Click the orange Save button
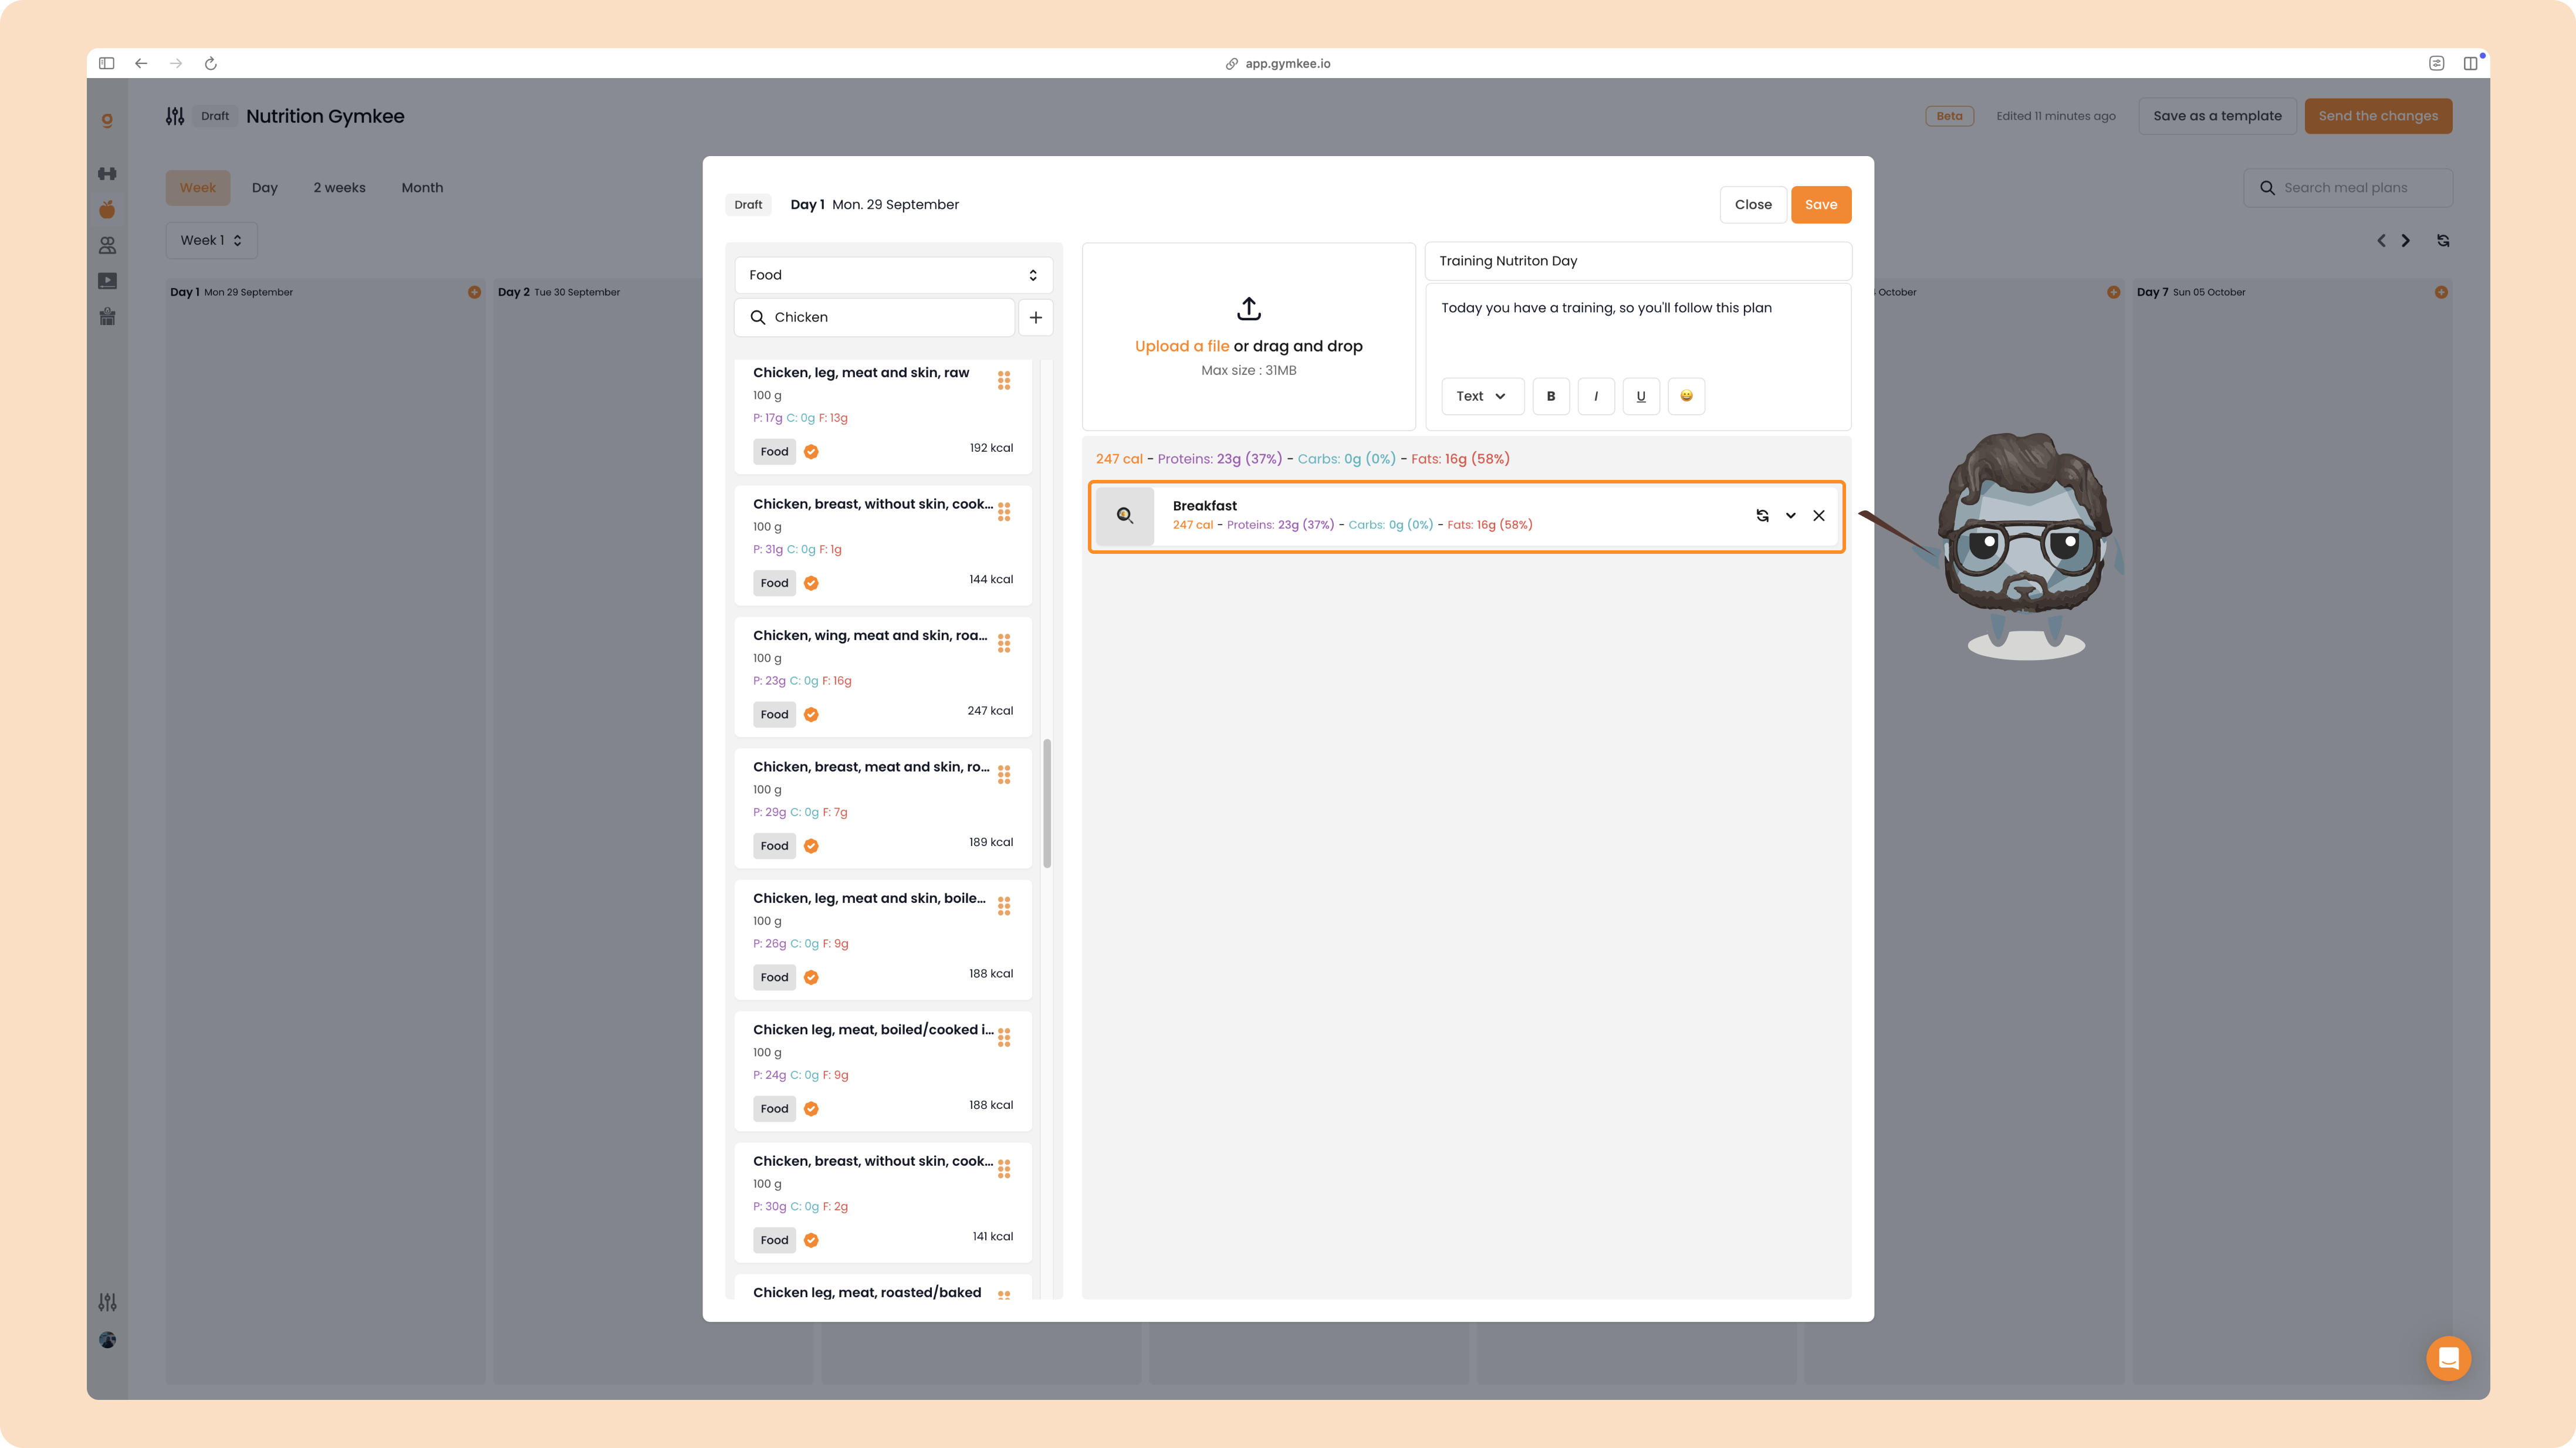2576x1448 pixels. point(1821,205)
